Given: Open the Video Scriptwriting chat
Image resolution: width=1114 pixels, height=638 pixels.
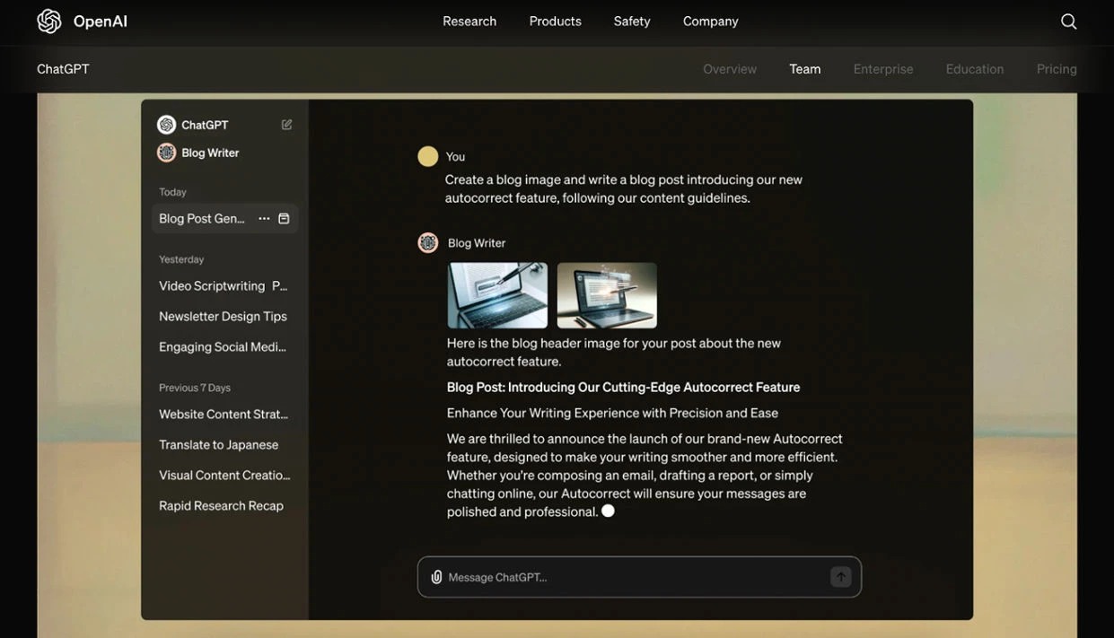Looking at the screenshot, I should coord(223,286).
